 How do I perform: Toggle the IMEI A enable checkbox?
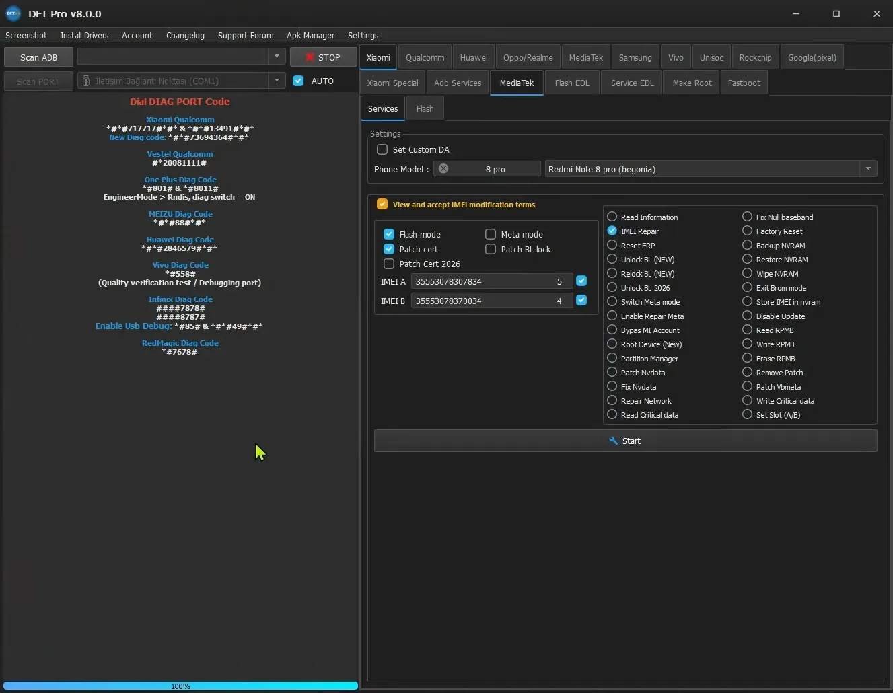point(581,281)
